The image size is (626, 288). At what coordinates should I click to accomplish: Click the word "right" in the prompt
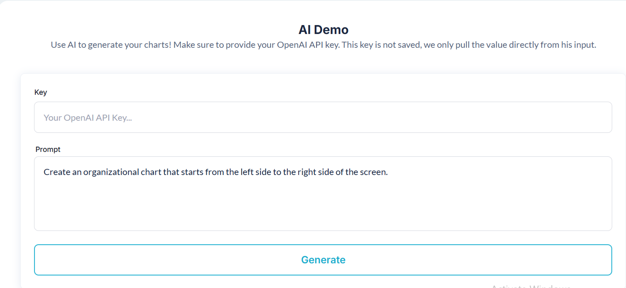307,172
